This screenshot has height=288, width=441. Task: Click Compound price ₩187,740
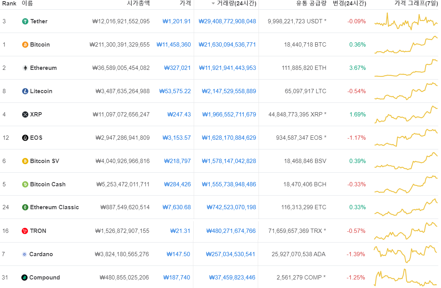click(177, 278)
